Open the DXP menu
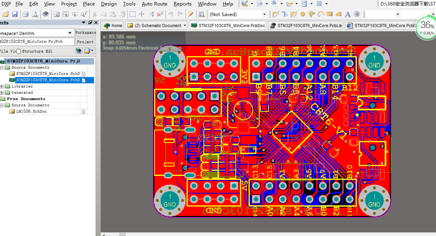 [x=6, y=4]
